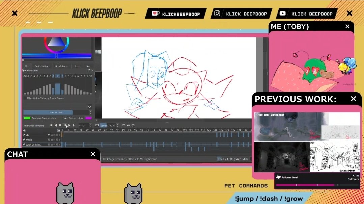Select the O... onion skins tab

pyautogui.click(x=27, y=66)
